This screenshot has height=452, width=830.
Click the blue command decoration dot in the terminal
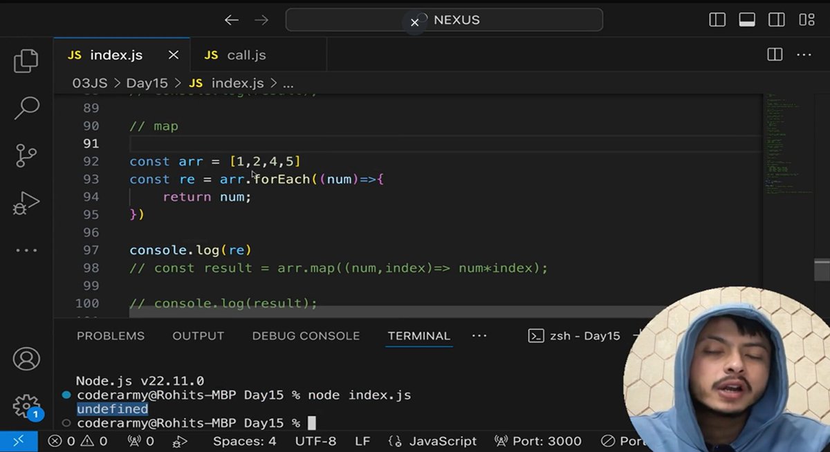[66, 395]
